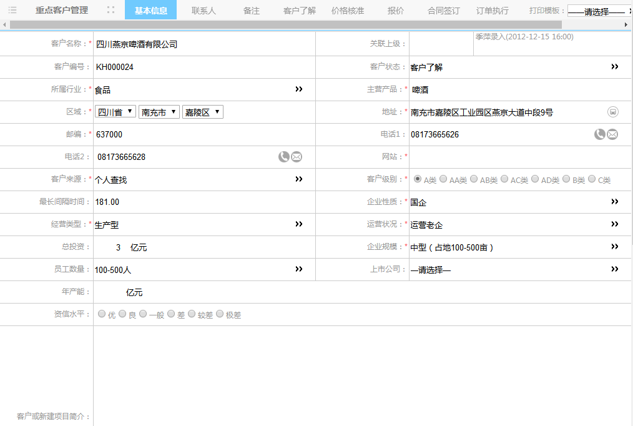
Task: Set 资信水平 to 良
Action: 122,314
